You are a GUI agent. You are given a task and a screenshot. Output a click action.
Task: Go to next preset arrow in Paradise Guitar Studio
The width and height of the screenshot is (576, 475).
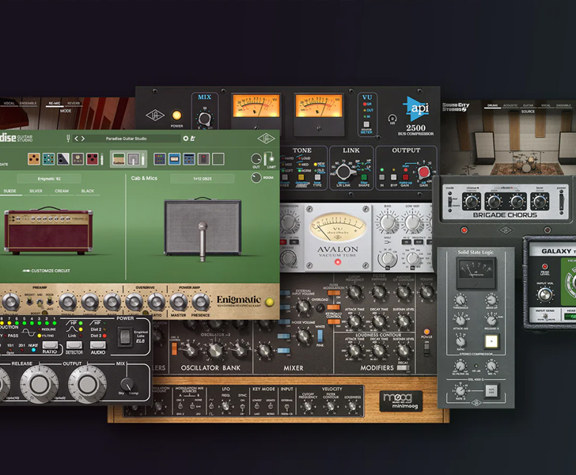click(83, 139)
